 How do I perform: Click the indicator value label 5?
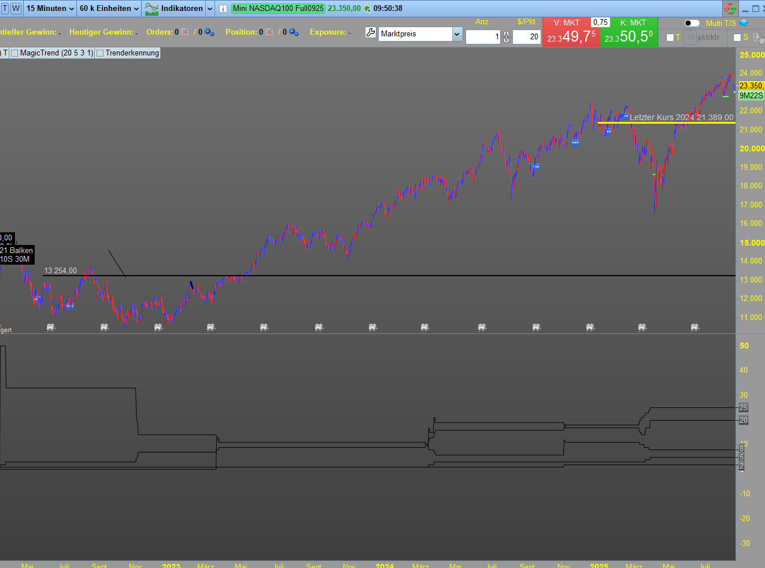click(742, 458)
